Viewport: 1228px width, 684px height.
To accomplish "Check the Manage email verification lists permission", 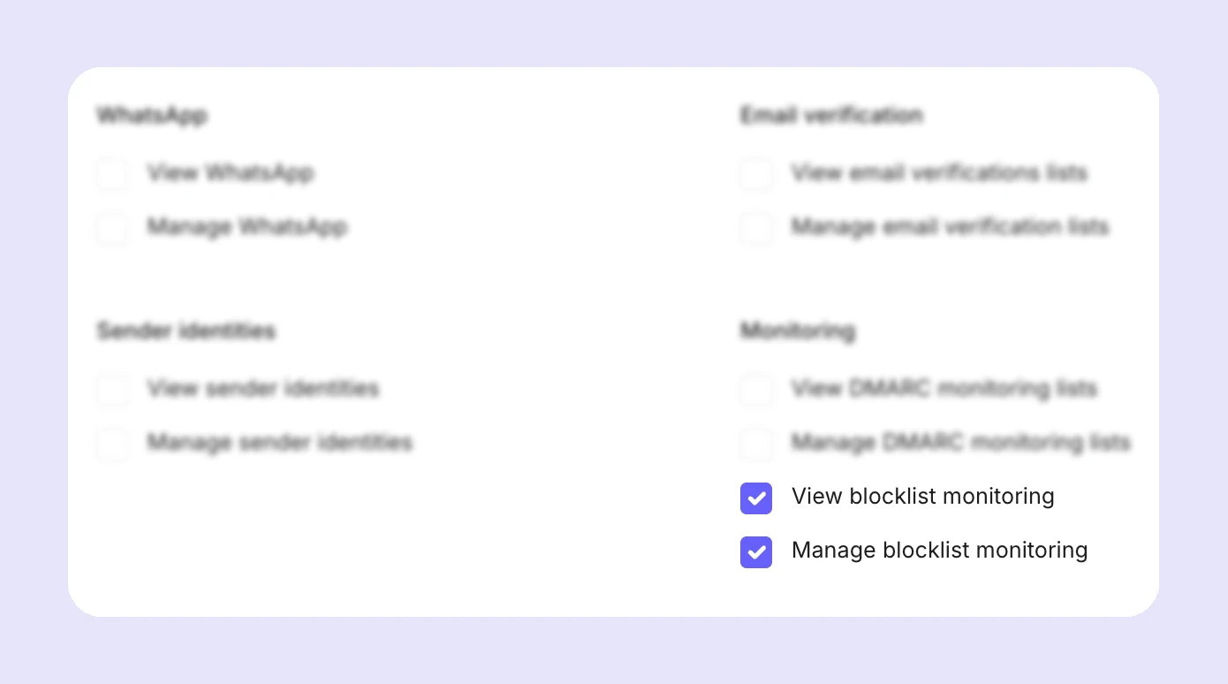I will click(x=756, y=228).
